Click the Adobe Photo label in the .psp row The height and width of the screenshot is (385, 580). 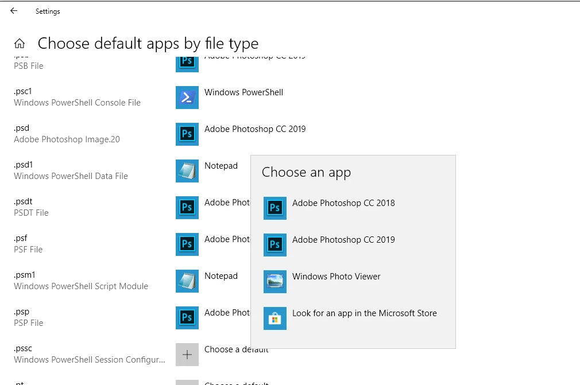[227, 313]
